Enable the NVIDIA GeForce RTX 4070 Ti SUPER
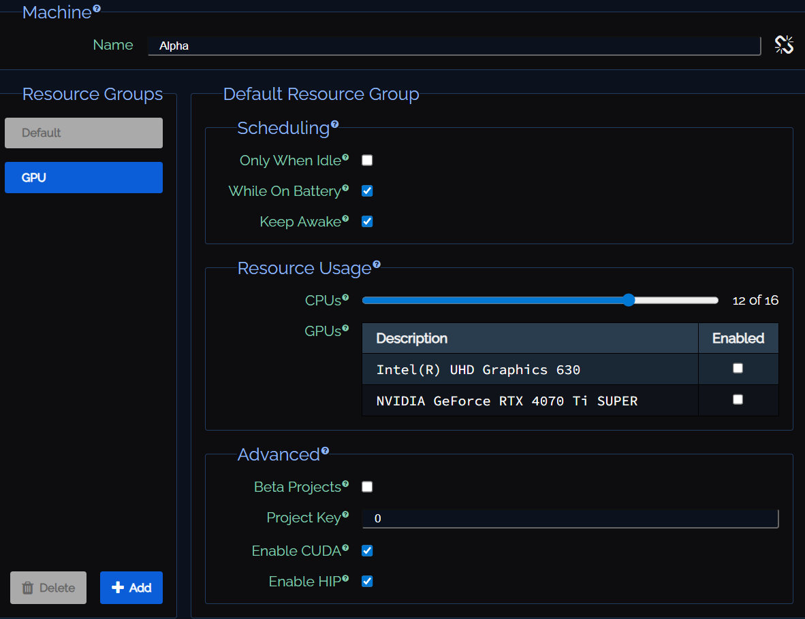This screenshot has width=805, height=619. coord(738,399)
